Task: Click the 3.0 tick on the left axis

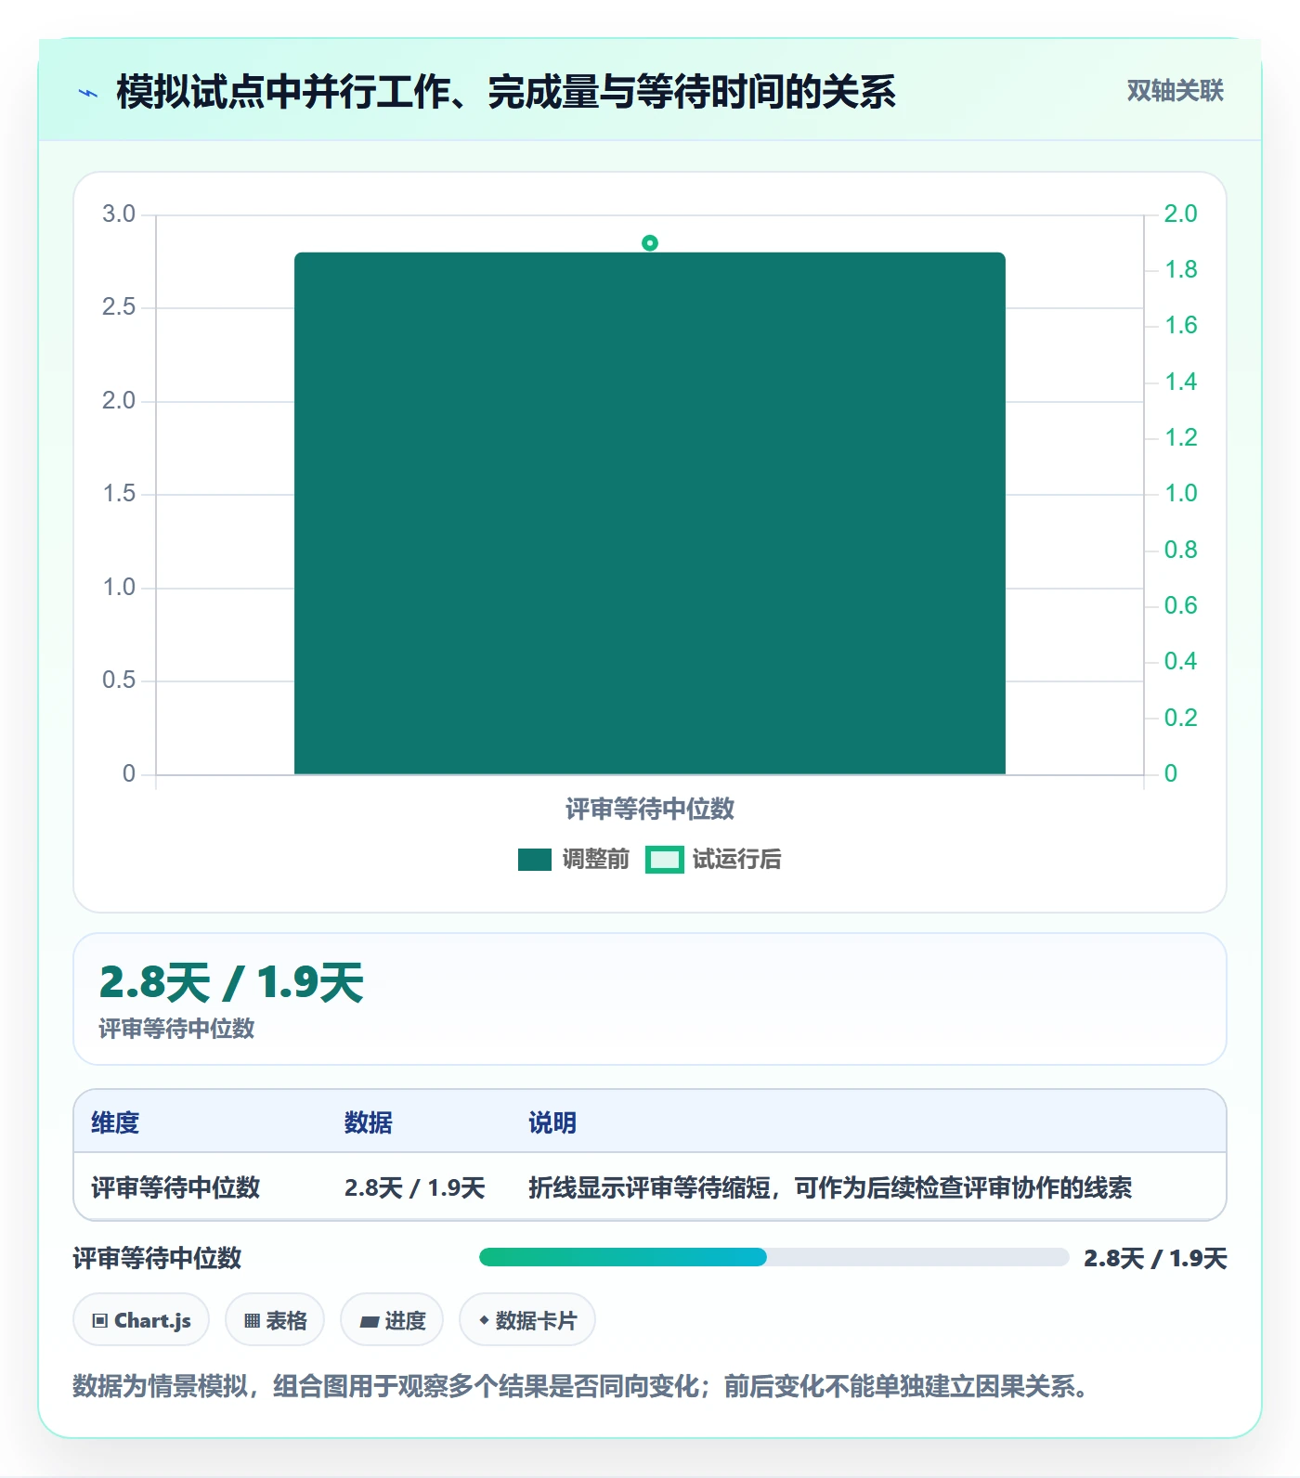Action: pyautogui.click(x=119, y=214)
